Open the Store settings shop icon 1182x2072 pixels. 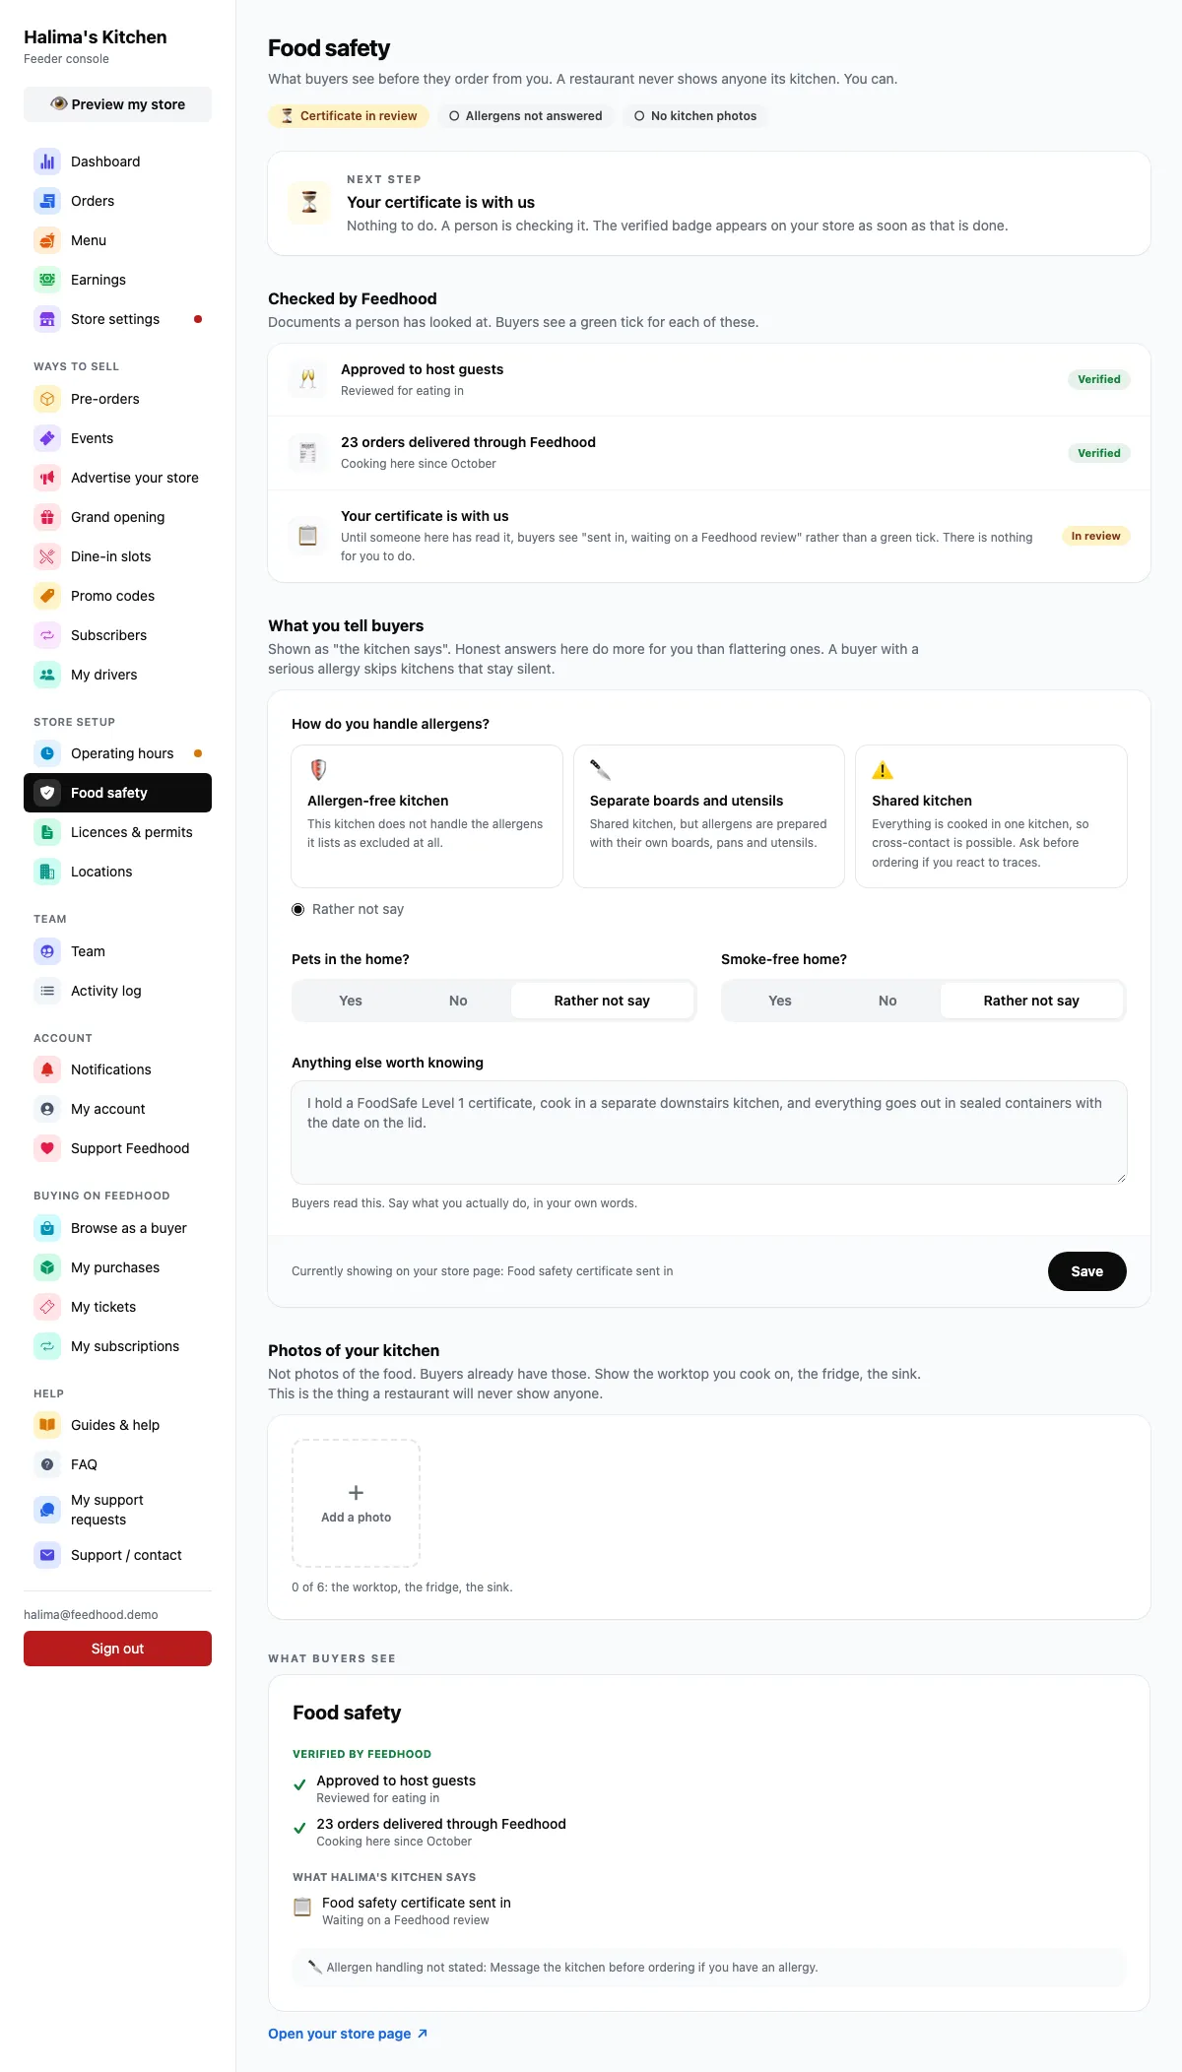click(x=47, y=319)
